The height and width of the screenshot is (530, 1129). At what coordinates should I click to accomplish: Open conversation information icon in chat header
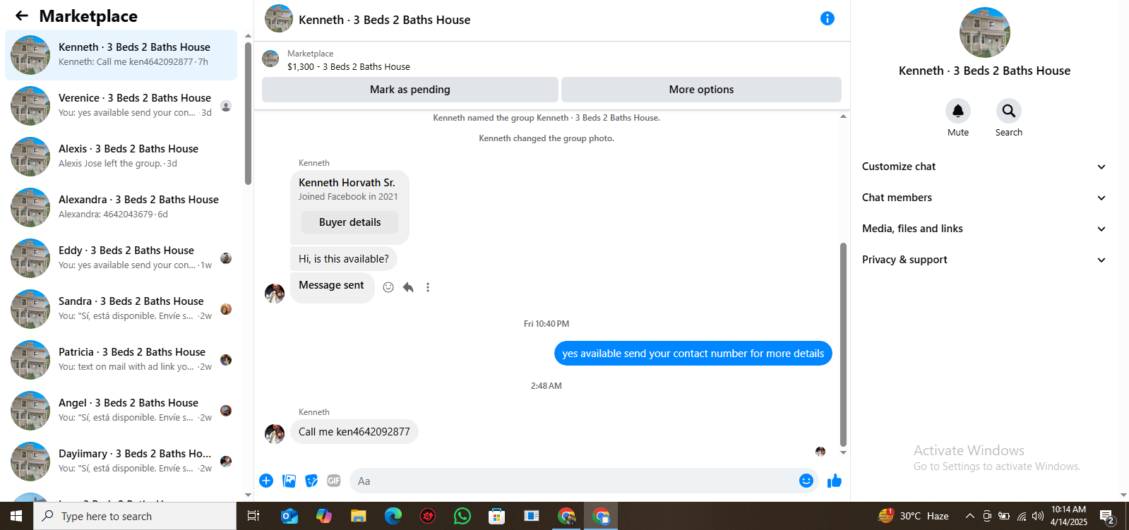[828, 18]
